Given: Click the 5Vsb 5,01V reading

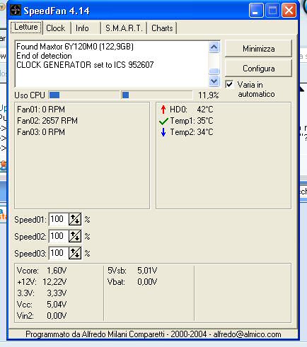Looking at the screenshot, I should click(132, 271).
